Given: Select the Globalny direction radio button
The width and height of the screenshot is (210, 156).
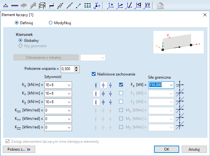Looking at the screenshot, I should tap(20, 40).
